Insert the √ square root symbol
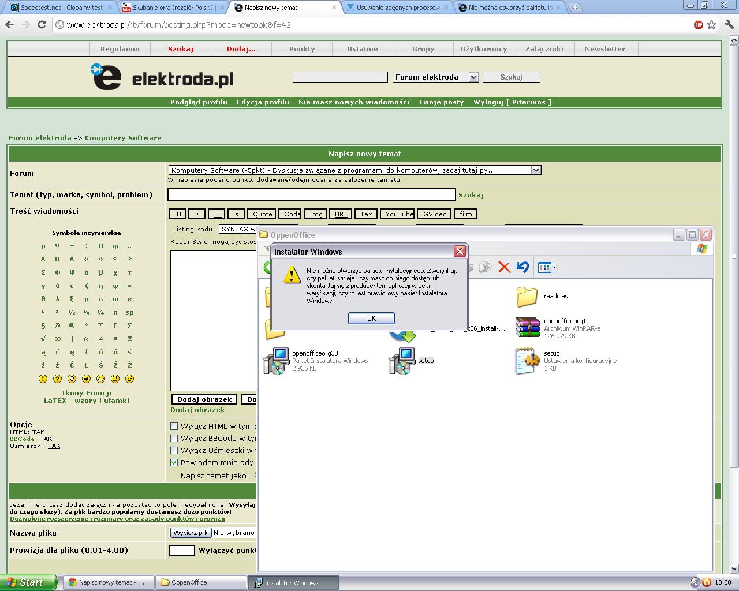The height and width of the screenshot is (591, 739). coord(43,339)
